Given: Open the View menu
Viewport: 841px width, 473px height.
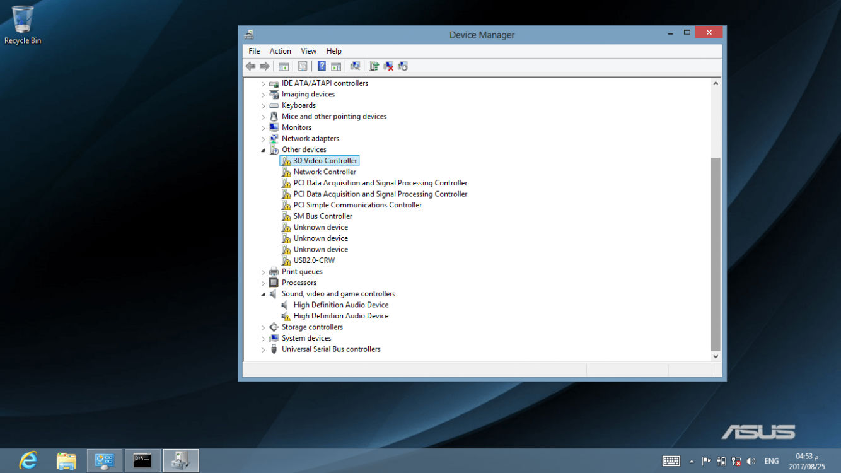Looking at the screenshot, I should [309, 51].
